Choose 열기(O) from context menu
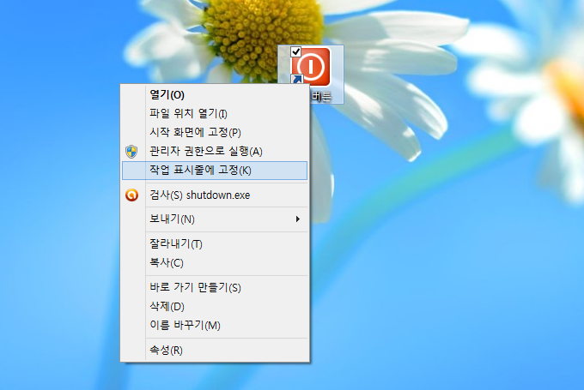This screenshot has height=390, width=584. (215, 95)
